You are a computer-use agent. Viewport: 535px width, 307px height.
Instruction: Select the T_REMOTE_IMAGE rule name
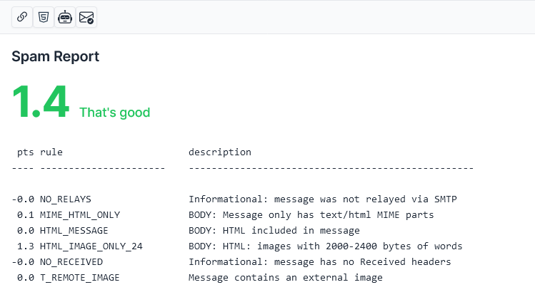coord(80,277)
